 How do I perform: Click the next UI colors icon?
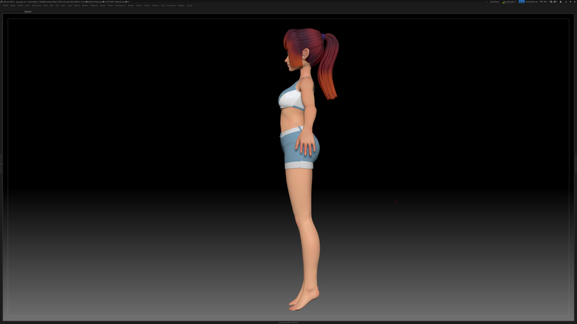coord(556,2)
